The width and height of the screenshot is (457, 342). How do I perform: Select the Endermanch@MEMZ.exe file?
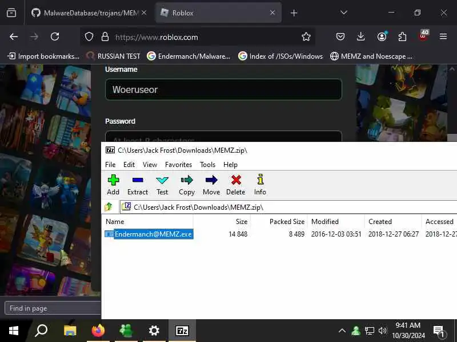pos(149,234)
